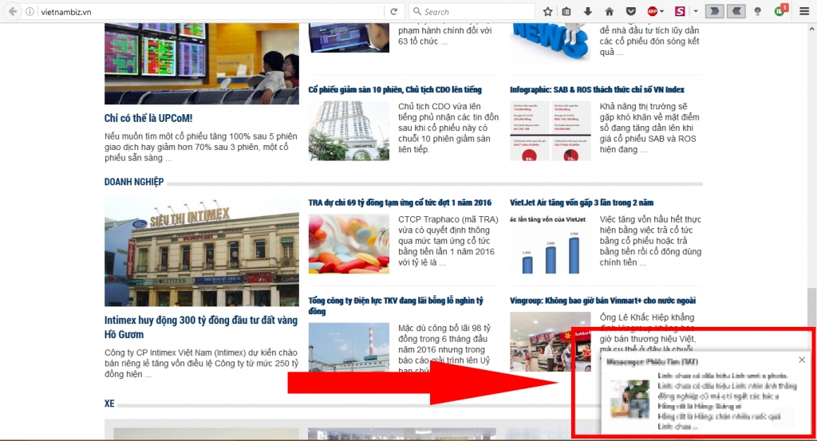The width and height of the screenshot is (817, 441).
Task: Click the power plant chimney thumbnail
Action: click(349, 347)
